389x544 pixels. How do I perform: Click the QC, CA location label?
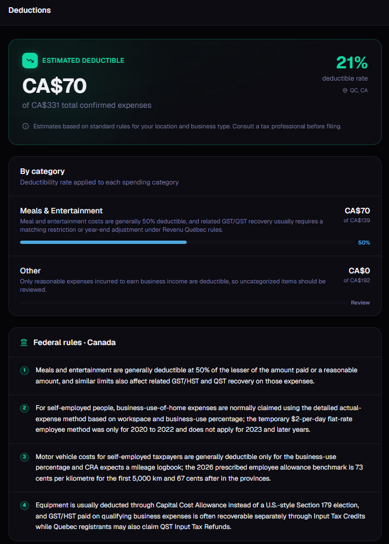pyautogui.click(x=358, y=90)
